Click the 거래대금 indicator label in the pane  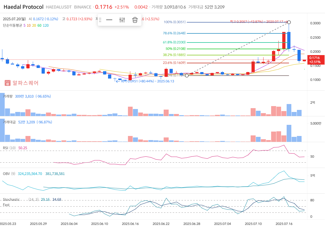click(9, 122)
